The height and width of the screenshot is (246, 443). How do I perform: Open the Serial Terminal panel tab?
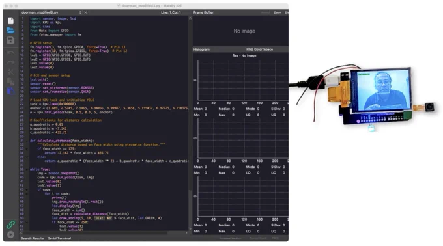pyautogui.click(x=59, y=238)
